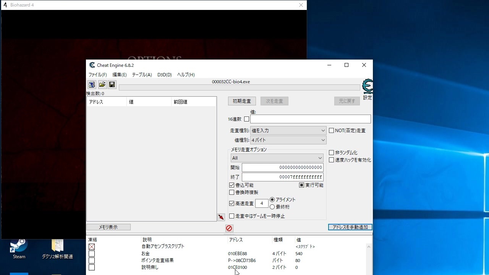Open ヘルプ(H) menu

pyautogui.click(x=186, y=75)
